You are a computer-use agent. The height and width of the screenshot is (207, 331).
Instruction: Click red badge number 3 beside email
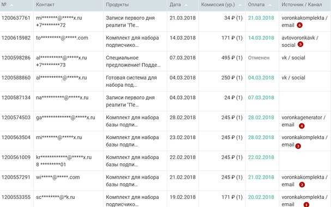point(298,146)
